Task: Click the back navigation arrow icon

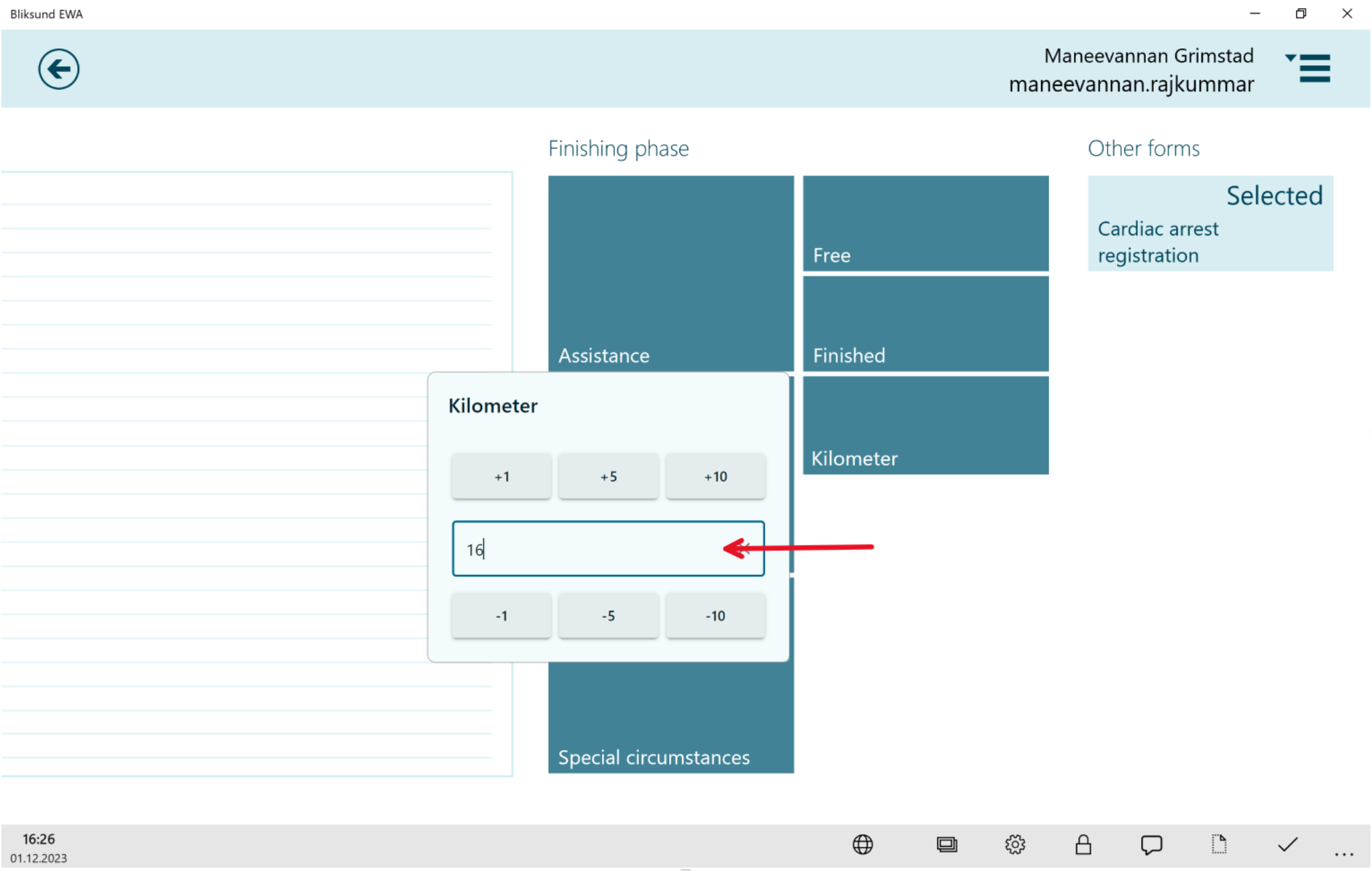Action: [x=58, y=67]
